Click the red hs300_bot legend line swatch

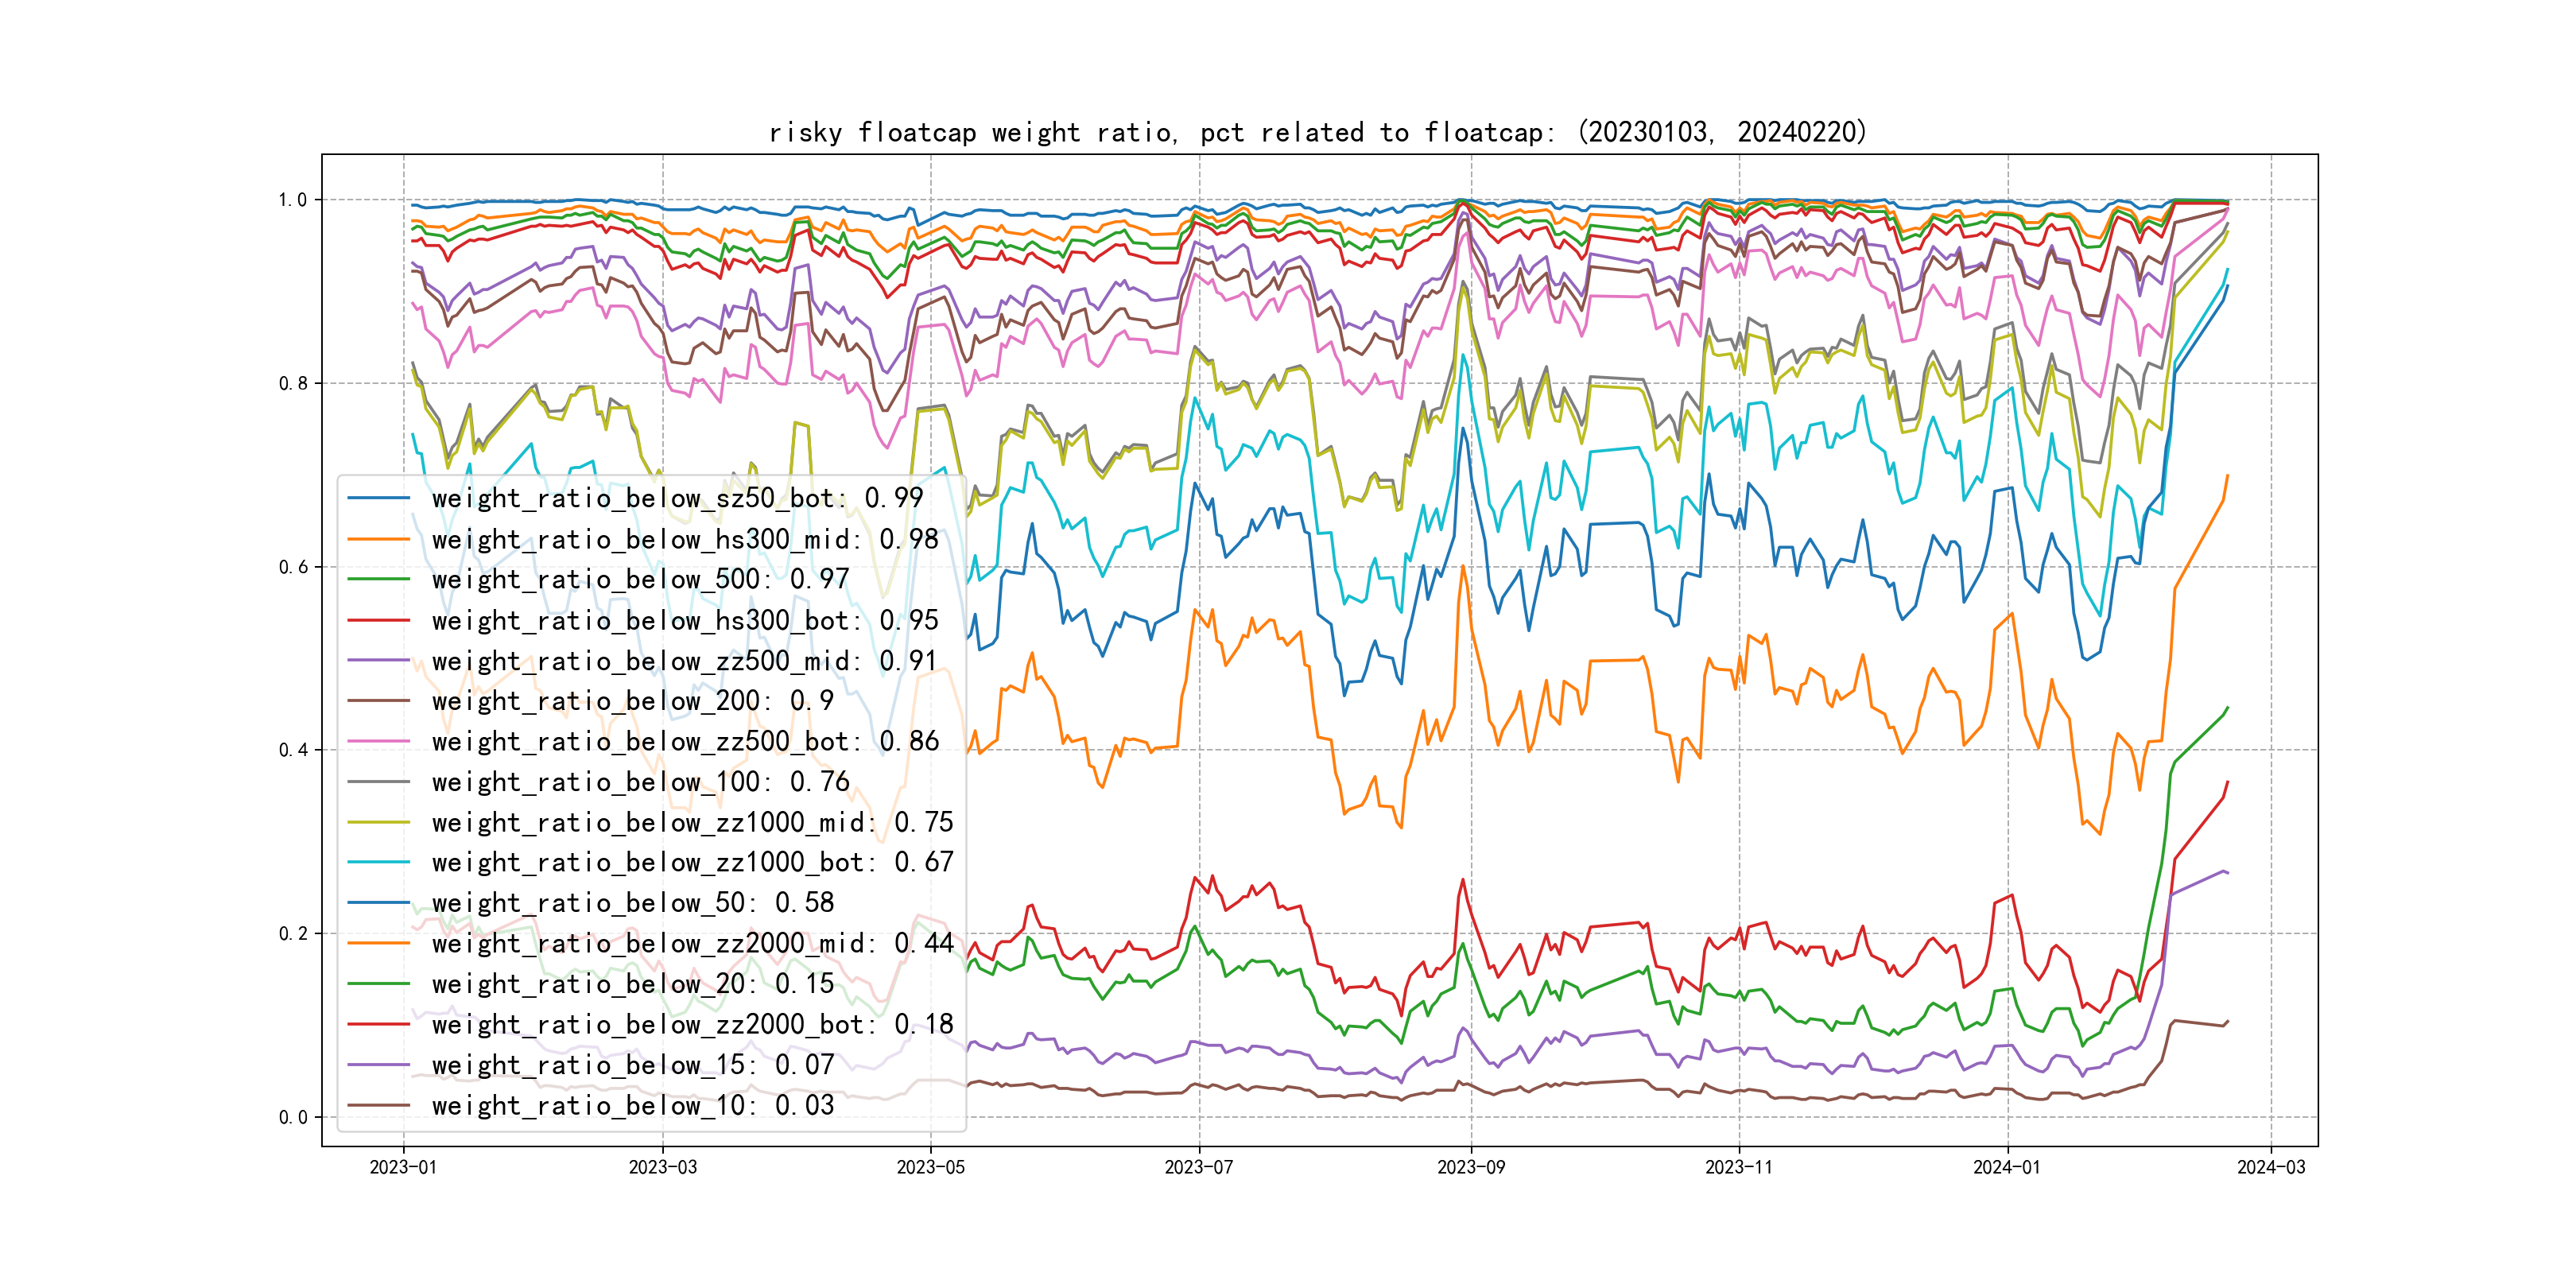[379, 620]
